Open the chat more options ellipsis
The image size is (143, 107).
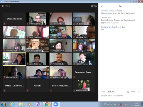tap(139, 92)
